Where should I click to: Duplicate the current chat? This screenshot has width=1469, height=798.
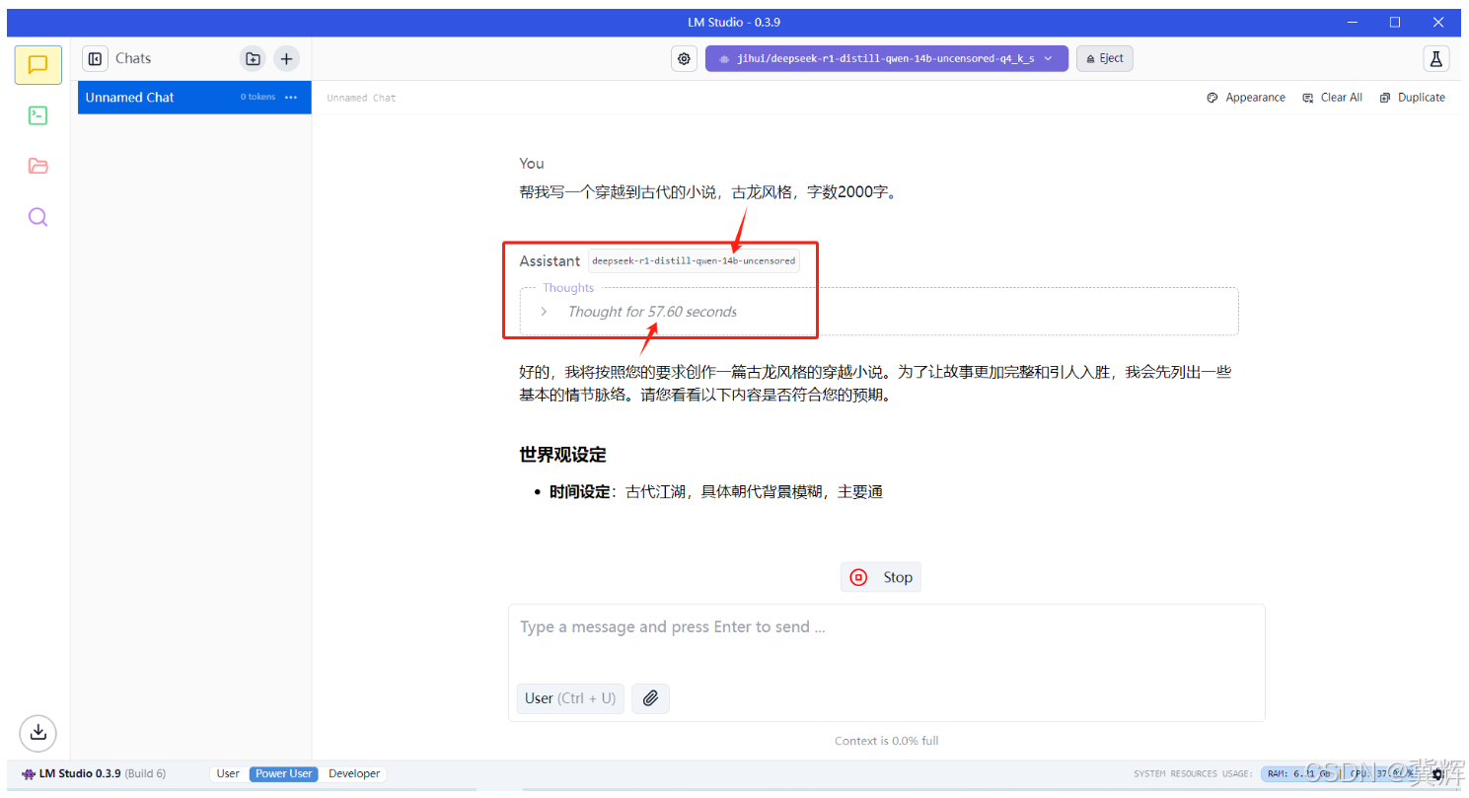(x=1412, y=98)
